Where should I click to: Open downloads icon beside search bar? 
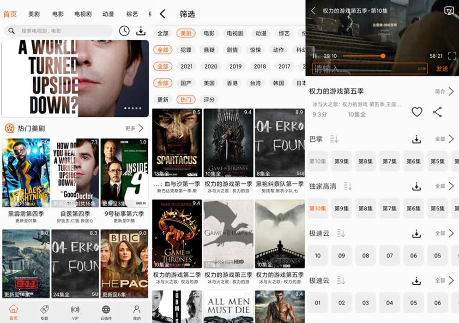pos(141,31)
